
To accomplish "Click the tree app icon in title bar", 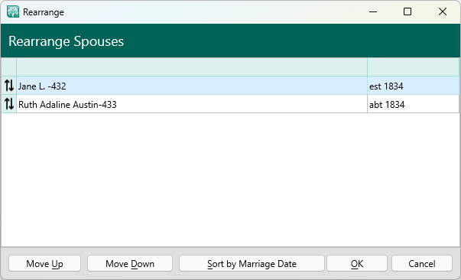I will 13,11.
